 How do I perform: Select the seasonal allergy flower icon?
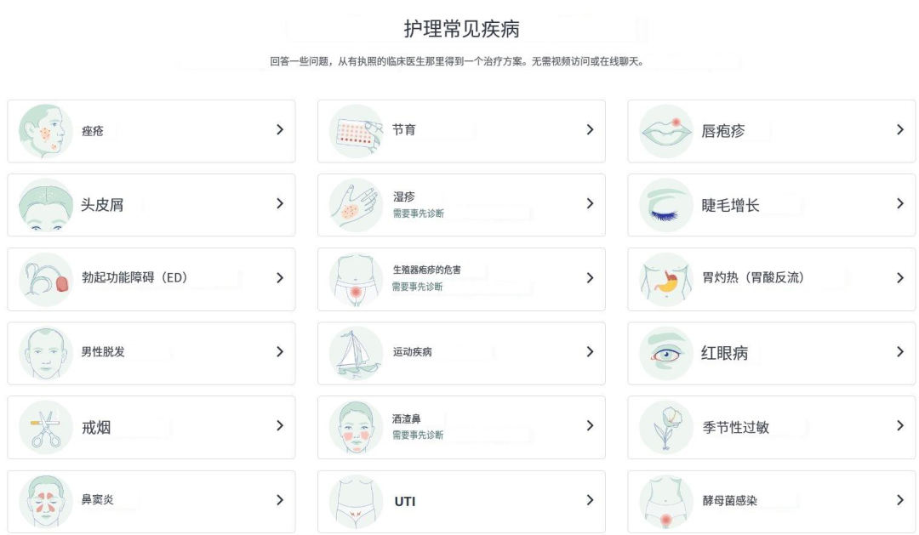pyautogui.click(x=665, y=427)
